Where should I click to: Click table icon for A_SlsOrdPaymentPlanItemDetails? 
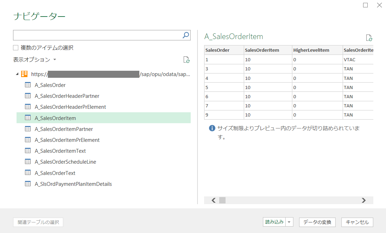coord(28,184)
